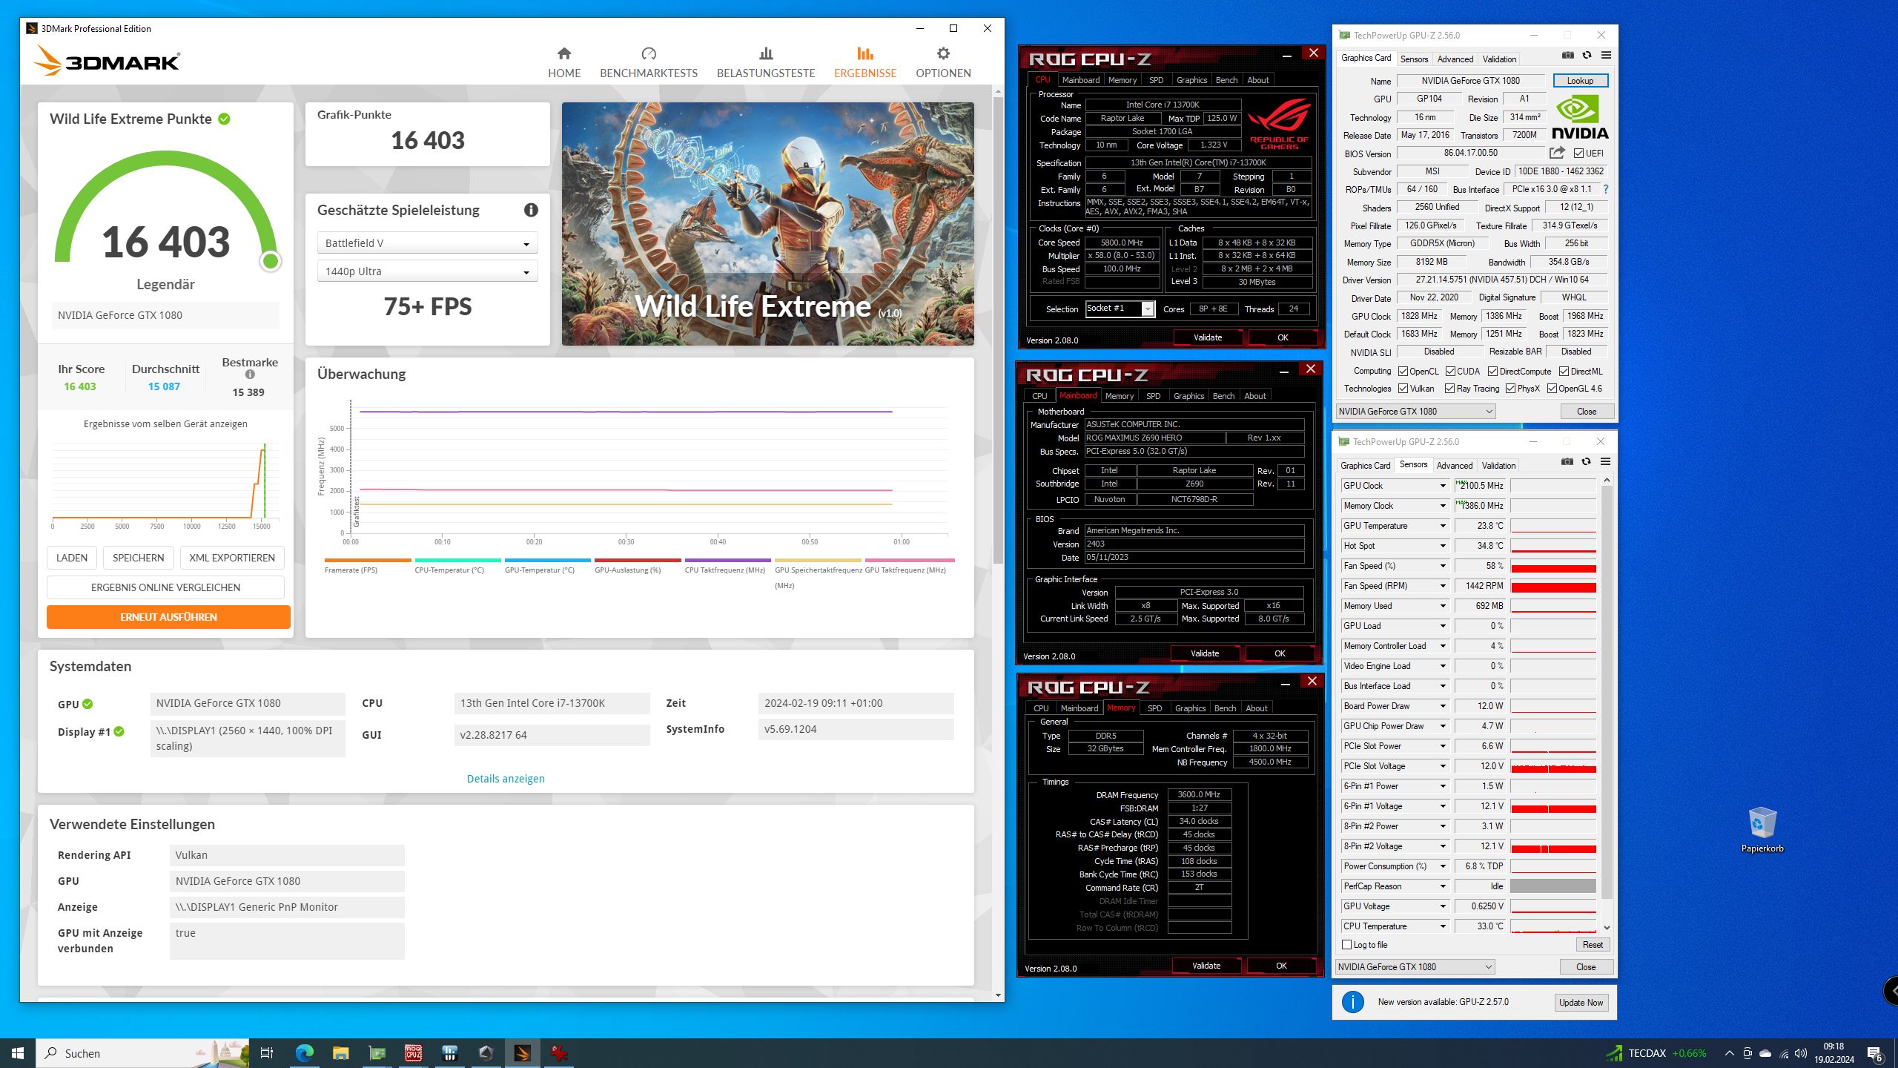Click the Suchen taskbar search field

pos(142,1053)
